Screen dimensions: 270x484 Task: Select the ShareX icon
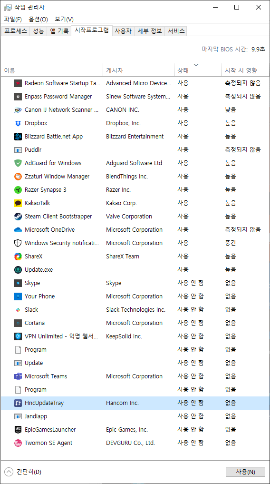pos(18,256)
